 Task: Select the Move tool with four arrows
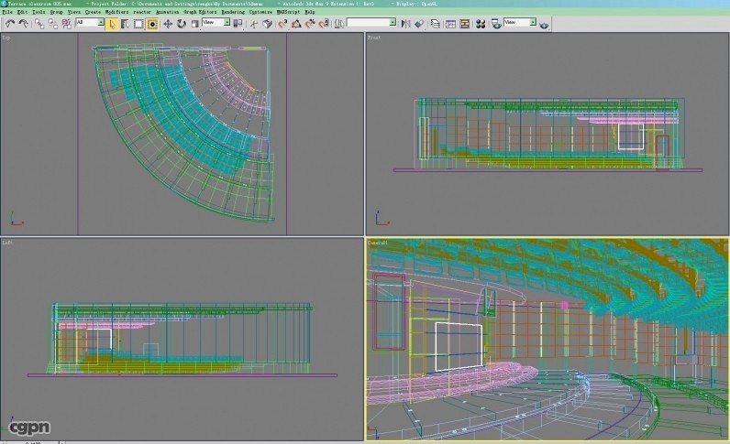coord(168,23)
